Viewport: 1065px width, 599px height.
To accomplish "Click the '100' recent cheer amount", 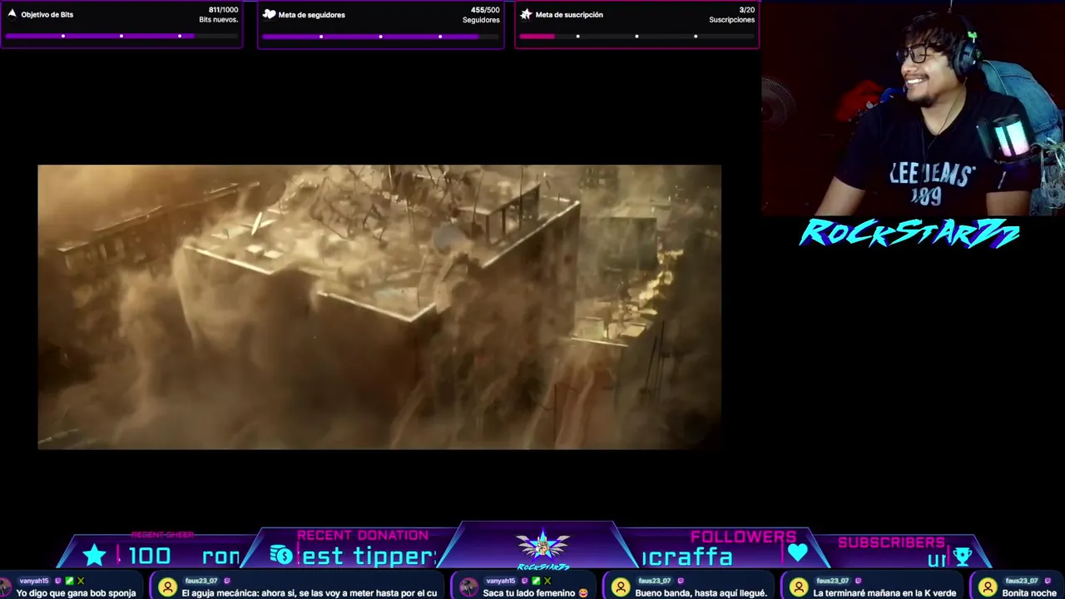I will 150,556.
